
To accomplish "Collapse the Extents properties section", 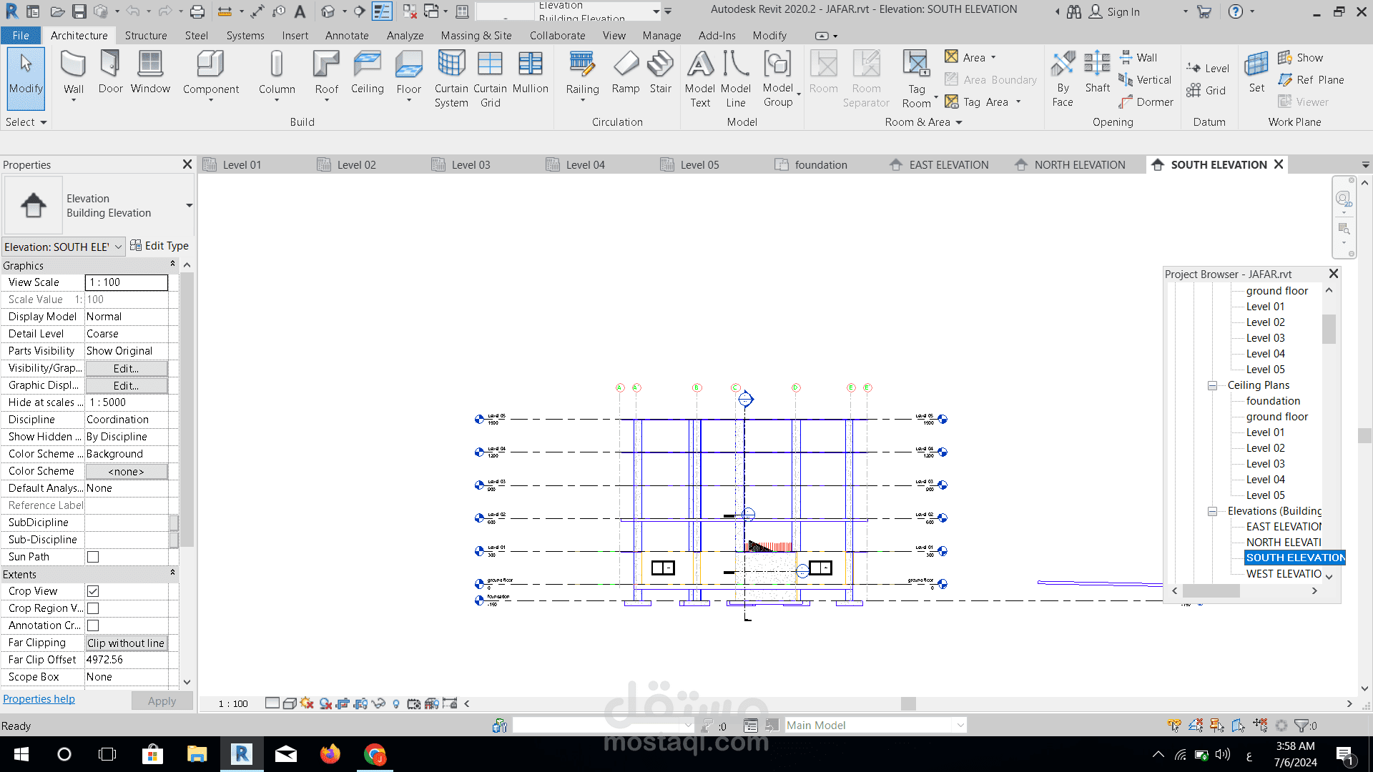I will point(172,573).
